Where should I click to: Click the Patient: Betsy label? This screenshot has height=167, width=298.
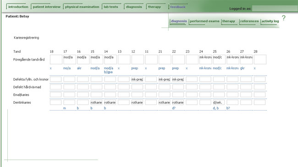click(x=17, y=17)
